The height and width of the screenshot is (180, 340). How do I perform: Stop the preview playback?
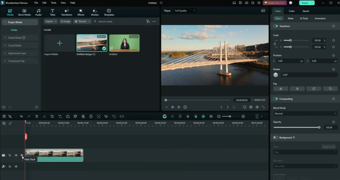click(185, 107)
